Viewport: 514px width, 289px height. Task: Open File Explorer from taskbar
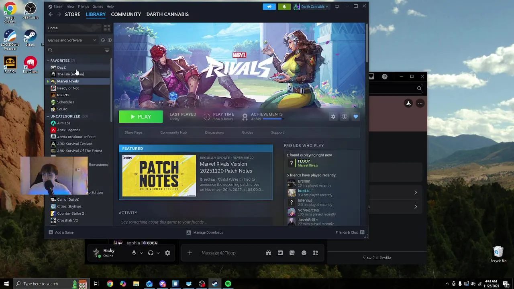click(x=136, y=284)
